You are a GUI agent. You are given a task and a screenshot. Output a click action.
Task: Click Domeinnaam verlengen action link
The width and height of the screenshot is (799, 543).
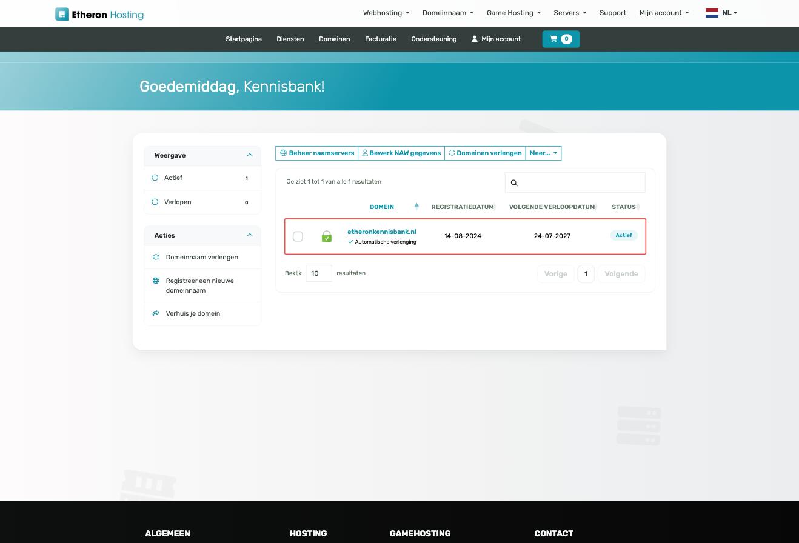(x=202, y=257)
